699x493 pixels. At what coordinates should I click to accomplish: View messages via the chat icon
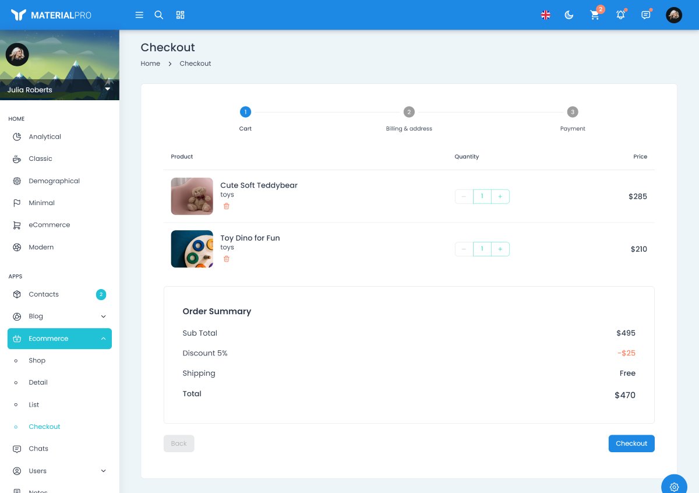click(645, 15)
